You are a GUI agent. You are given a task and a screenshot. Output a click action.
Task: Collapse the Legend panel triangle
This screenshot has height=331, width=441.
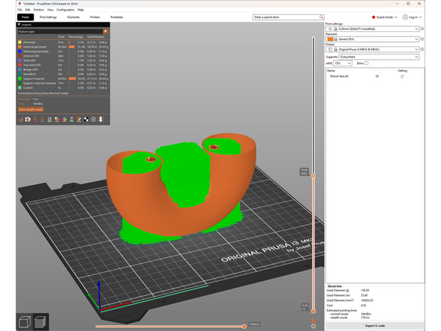19,25
